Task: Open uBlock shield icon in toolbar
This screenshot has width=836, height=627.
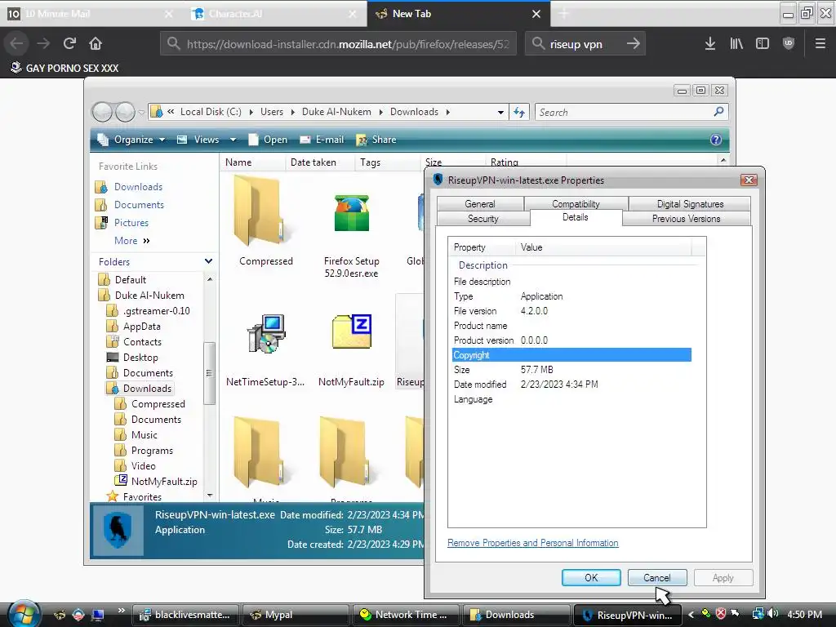Action: point(788,44)
